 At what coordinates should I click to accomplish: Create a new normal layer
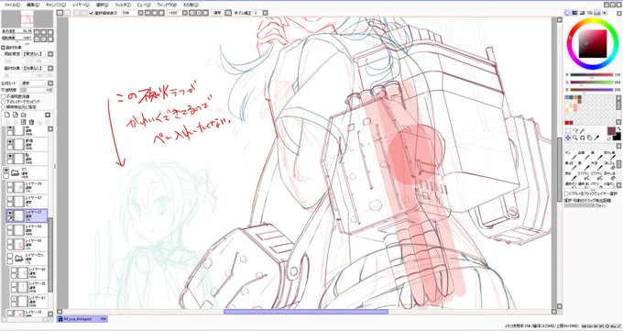click(7, 115)
